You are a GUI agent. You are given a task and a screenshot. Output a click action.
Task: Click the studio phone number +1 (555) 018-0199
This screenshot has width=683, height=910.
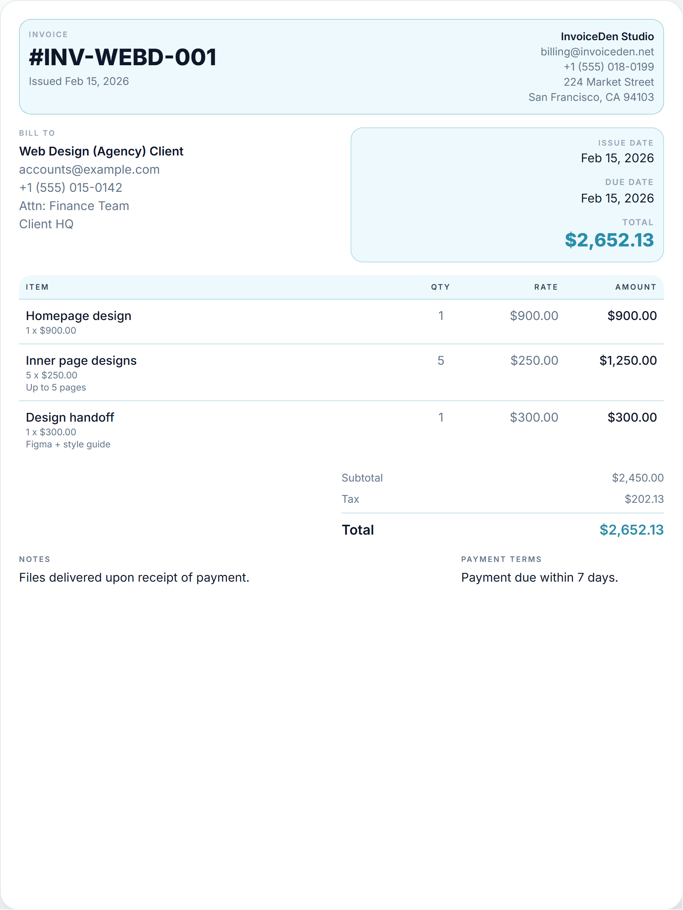coord(609,67)
